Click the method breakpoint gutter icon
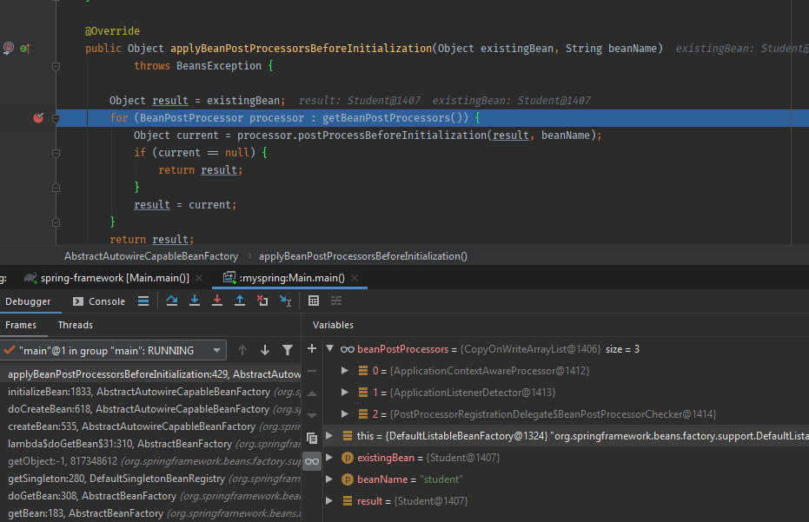809x522 pixels. (x=9, y=49)
